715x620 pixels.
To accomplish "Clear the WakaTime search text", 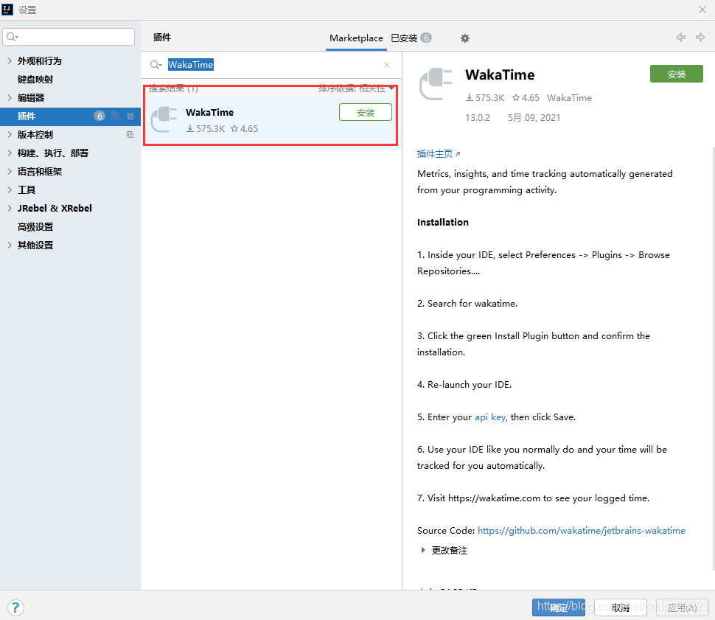I will (x=387, y=65).
